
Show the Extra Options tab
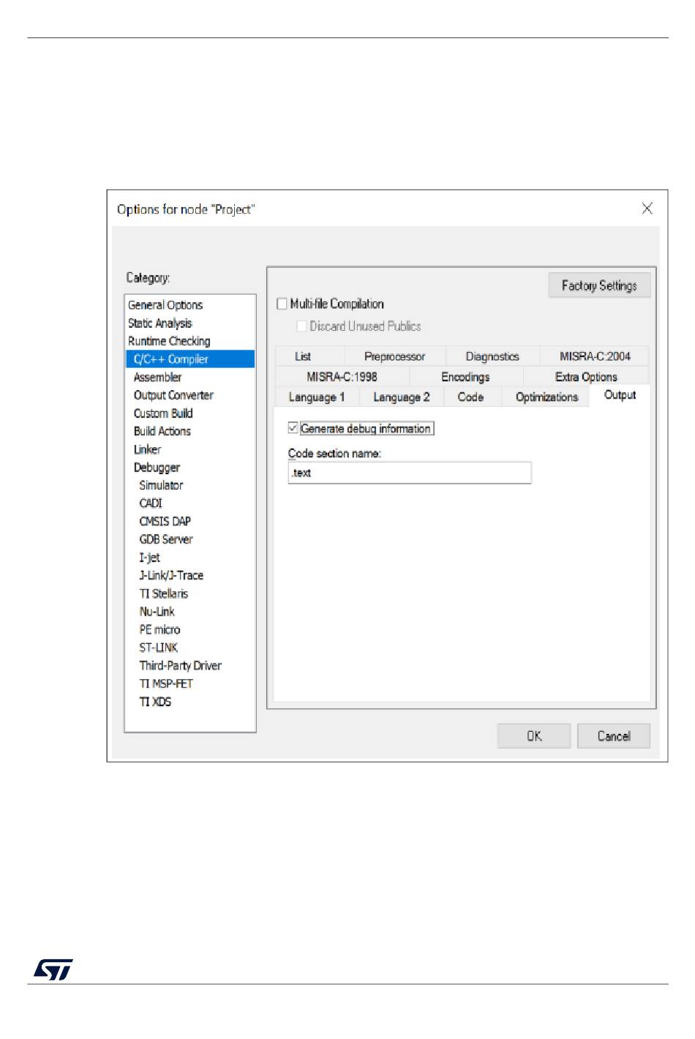coord(585,377)
